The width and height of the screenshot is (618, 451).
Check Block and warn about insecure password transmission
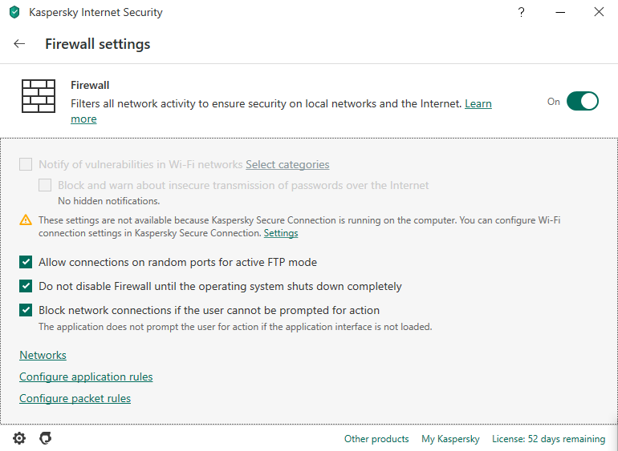click(45, 185)
